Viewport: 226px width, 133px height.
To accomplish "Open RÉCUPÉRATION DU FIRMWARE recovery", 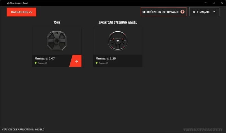I will pos(164,12).
